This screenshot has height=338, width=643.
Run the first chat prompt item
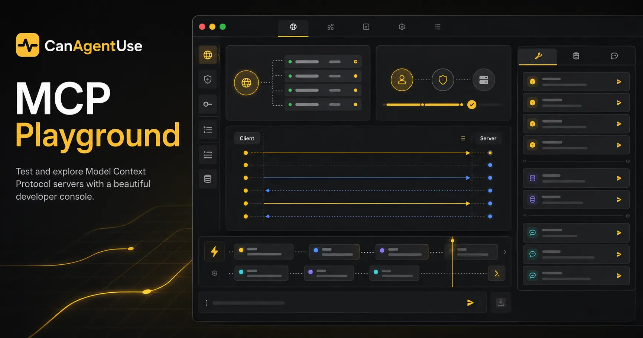click(x=619, y=233)
